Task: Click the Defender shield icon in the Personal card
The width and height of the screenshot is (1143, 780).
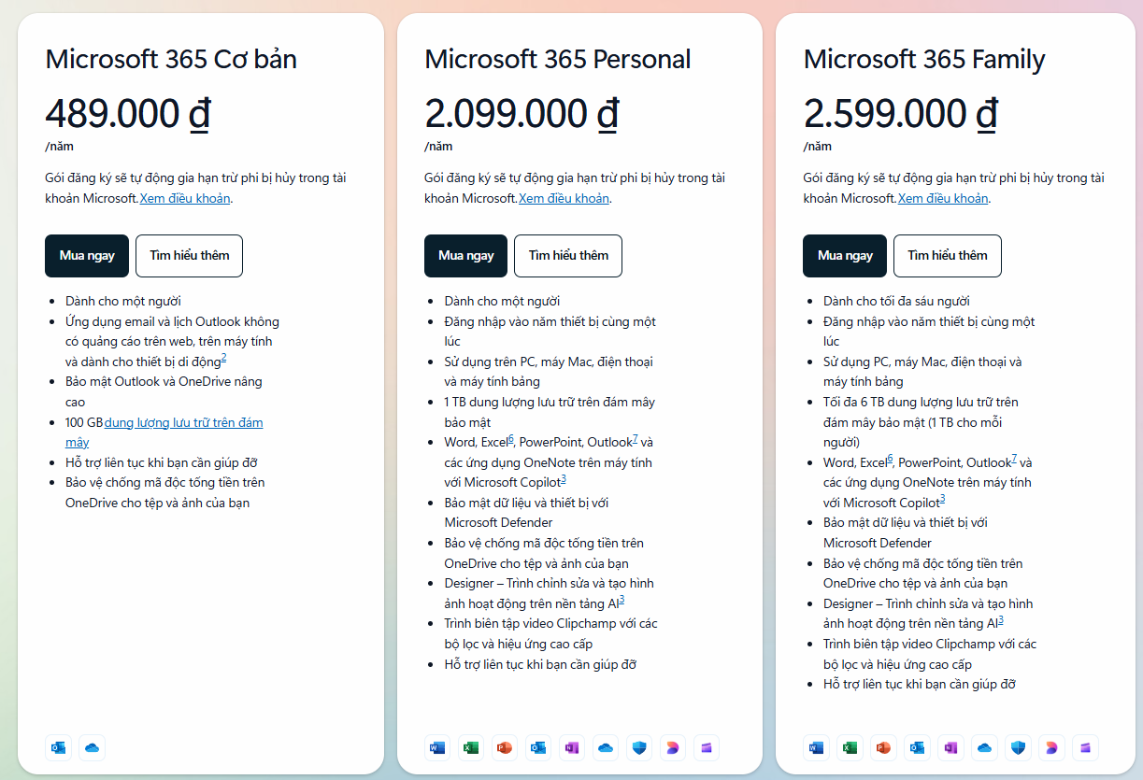Action: [x=638, y=747]
